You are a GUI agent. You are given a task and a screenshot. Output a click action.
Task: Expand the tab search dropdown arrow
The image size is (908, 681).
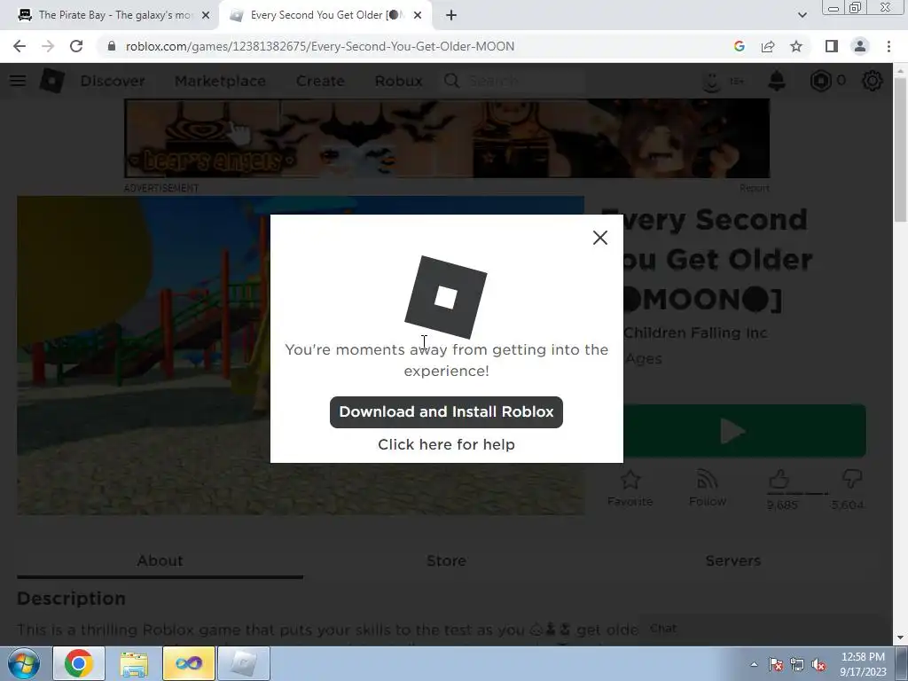[x=802, y=16]
